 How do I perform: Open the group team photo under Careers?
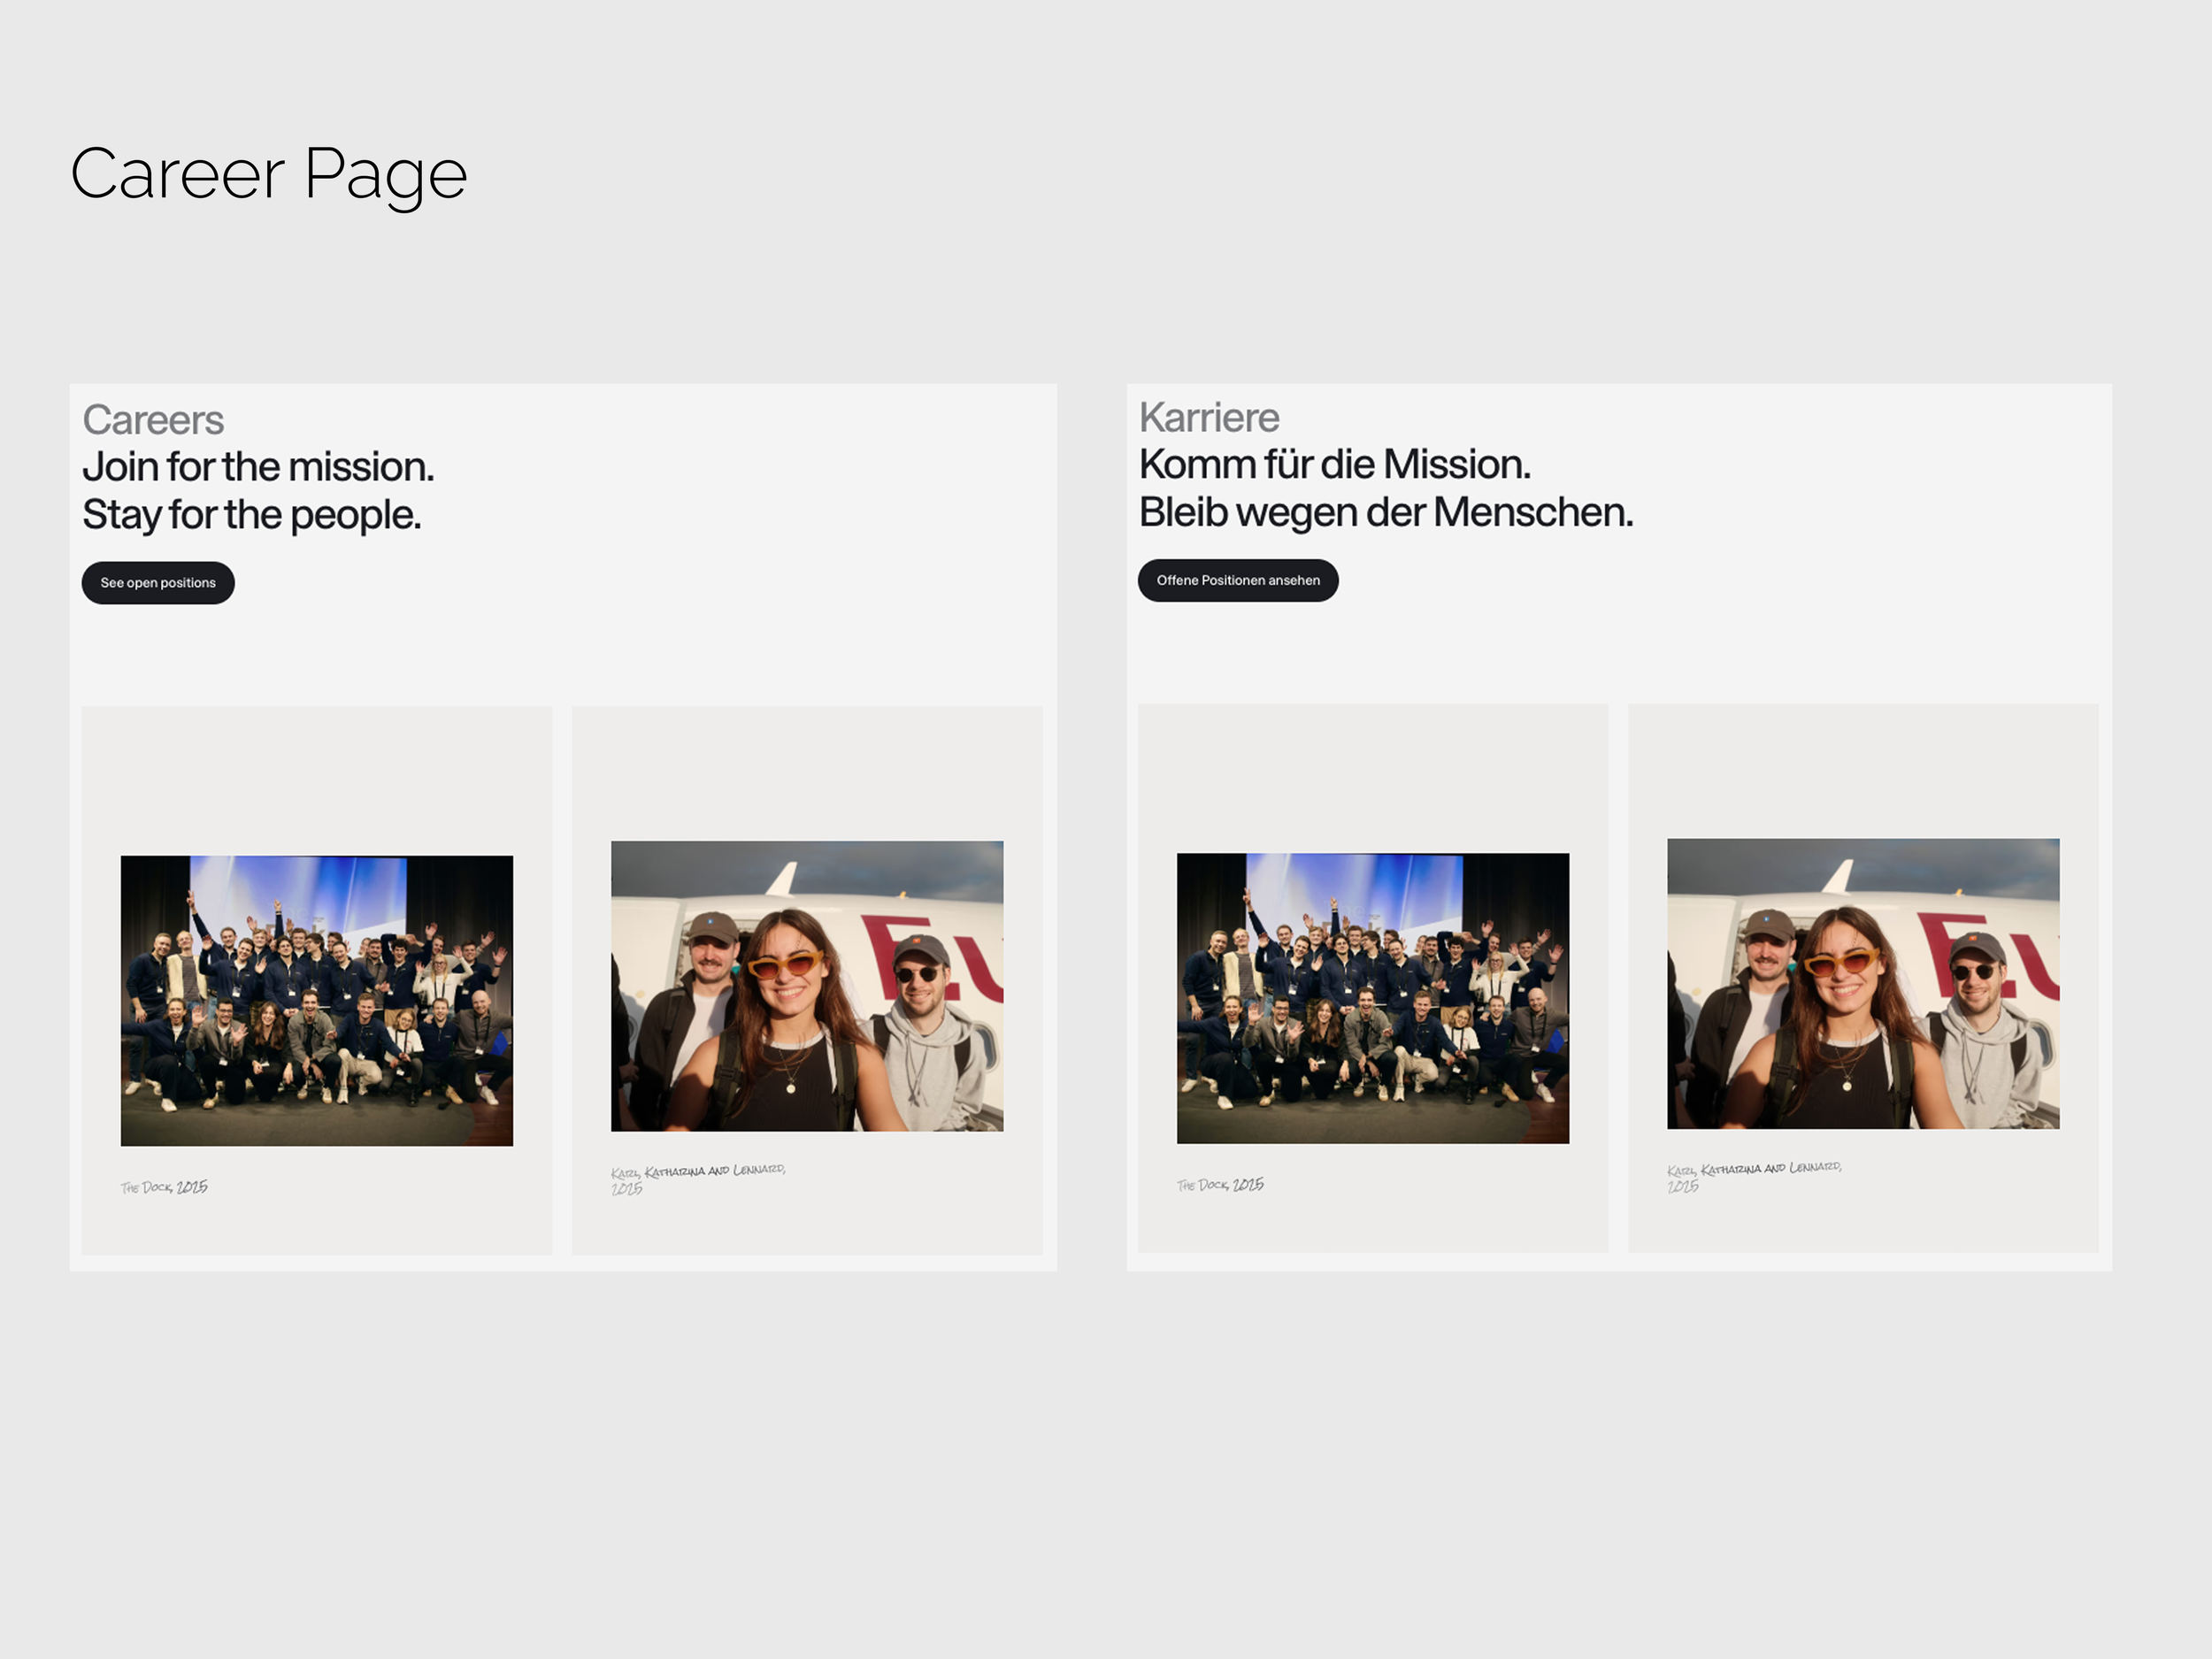click(x=316, y=1000)
